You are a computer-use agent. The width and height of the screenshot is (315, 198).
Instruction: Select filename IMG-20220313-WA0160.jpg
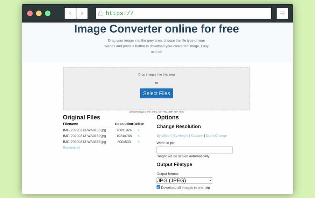pos(84,130)
